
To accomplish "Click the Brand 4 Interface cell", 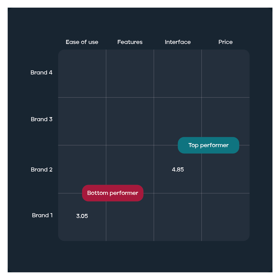I will click(x=178, y=73).
